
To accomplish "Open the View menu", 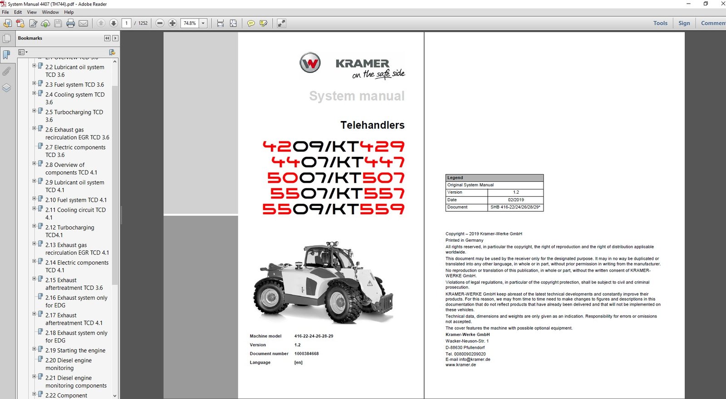I will coord(32,12).
